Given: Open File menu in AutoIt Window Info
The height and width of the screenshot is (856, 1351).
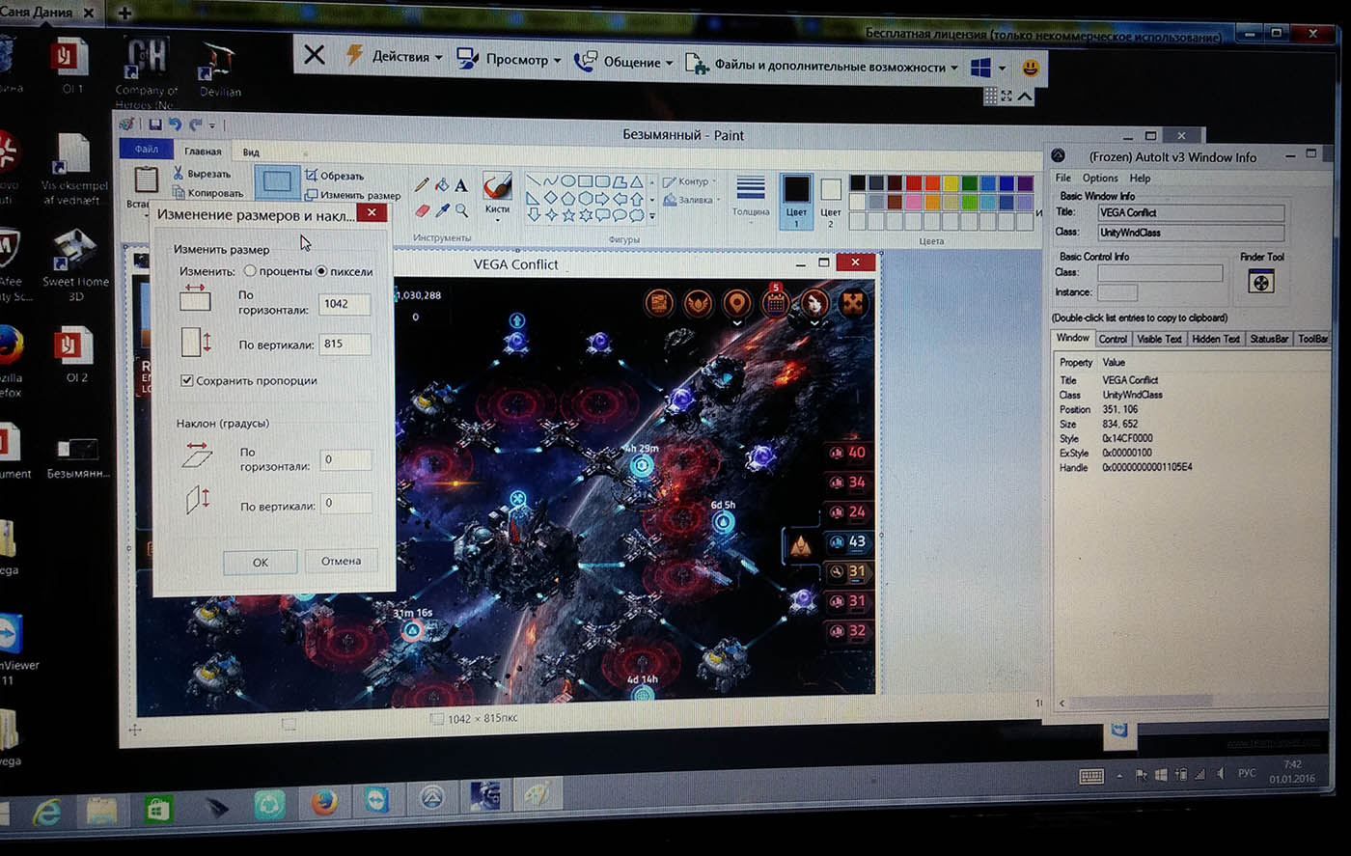Looking at the screenshot, I should tap(1062, 178).
